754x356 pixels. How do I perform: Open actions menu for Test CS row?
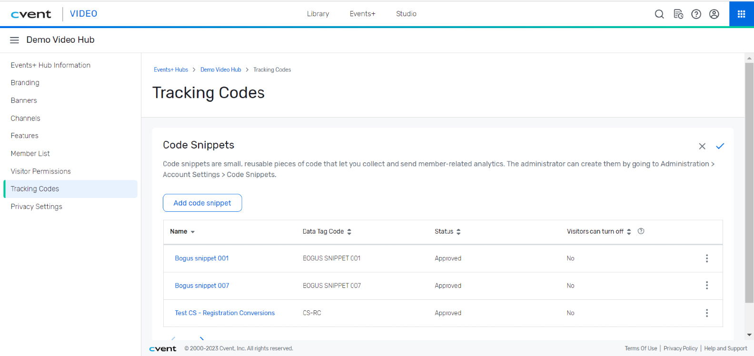point(706,313)
